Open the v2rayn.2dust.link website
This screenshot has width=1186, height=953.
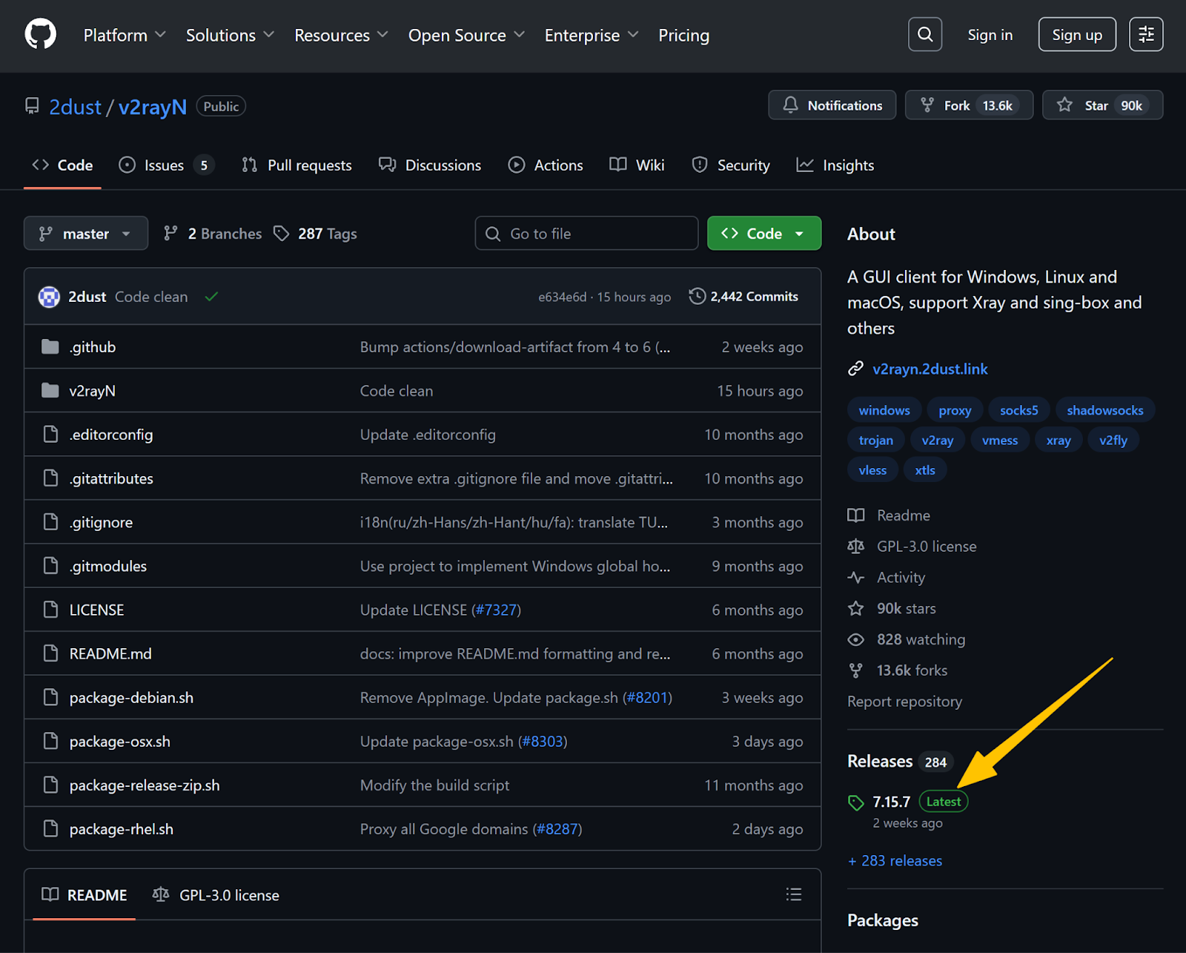[930, 369]
